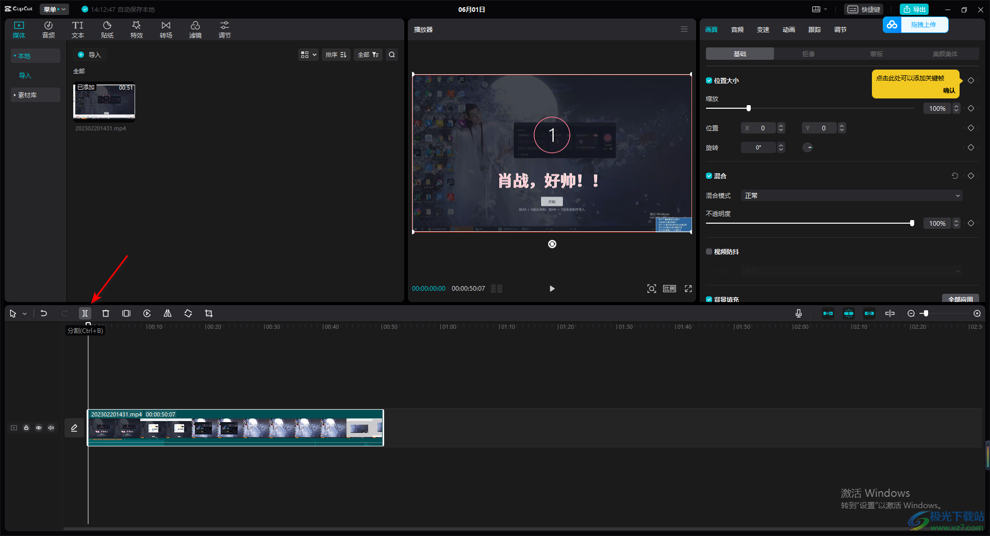Viewport: 990px width, 536px height.
Task: Toggle the linkage icon in timeline toolbar
Action: pos(869,313)
